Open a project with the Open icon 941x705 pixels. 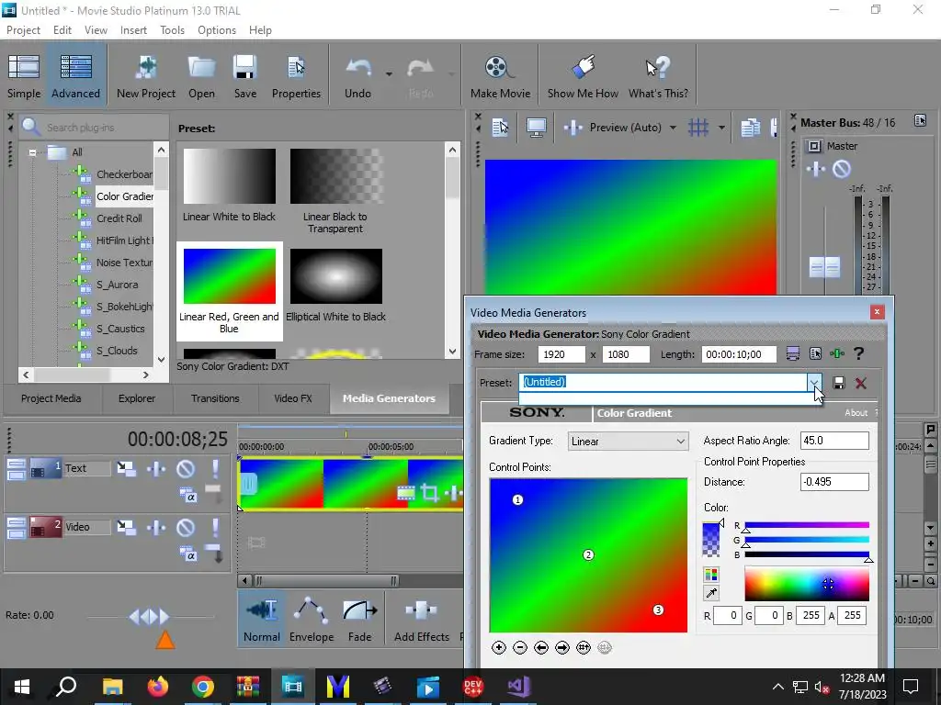[x=201, y=76]
